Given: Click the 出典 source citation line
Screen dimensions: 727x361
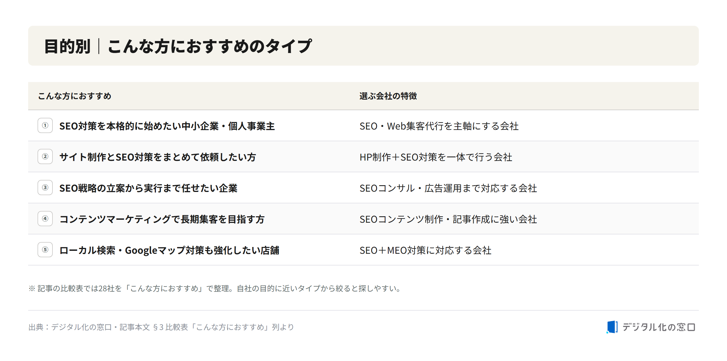Looking at the screenshot, I should 161,327.
